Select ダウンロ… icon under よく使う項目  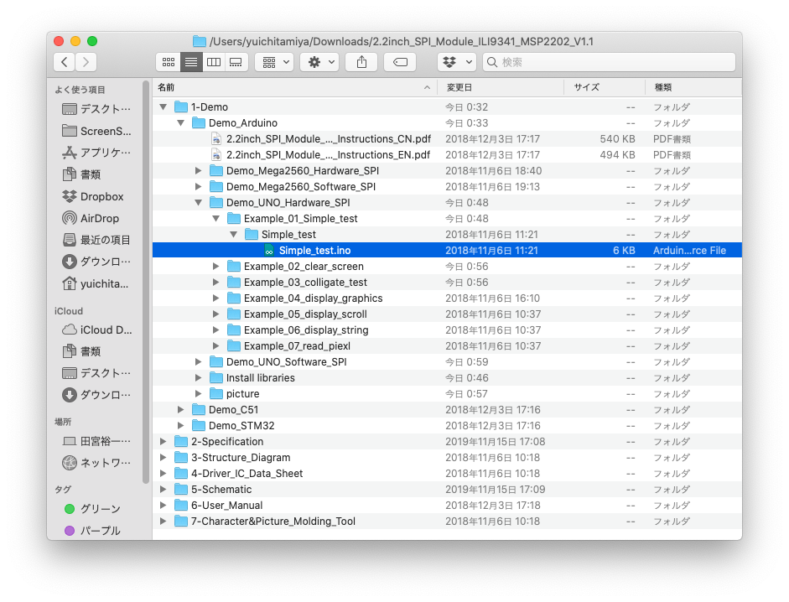point(70,262)
